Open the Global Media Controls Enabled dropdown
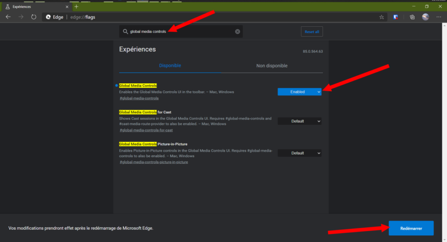The image size is (447, 242). (299, 92)
